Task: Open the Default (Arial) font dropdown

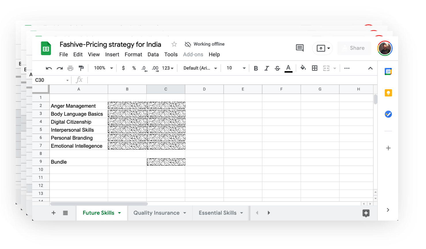Action: click(200, 68)
